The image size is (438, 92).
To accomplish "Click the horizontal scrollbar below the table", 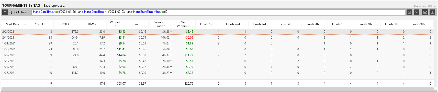I will coord(217,89).
